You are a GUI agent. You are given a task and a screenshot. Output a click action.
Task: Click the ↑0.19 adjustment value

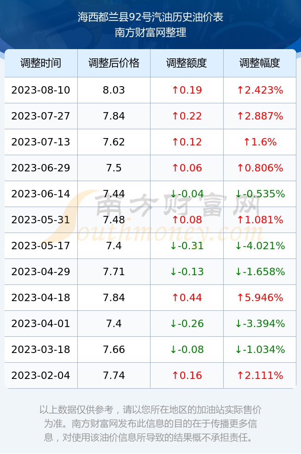pos(187,90)
